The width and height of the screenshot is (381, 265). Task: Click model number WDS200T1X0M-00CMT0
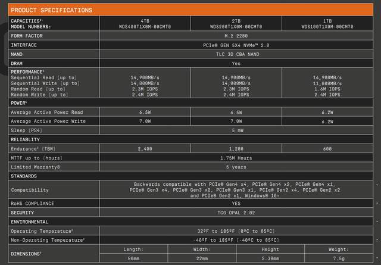pos(236,27)
